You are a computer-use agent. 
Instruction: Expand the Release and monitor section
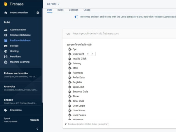21,75
